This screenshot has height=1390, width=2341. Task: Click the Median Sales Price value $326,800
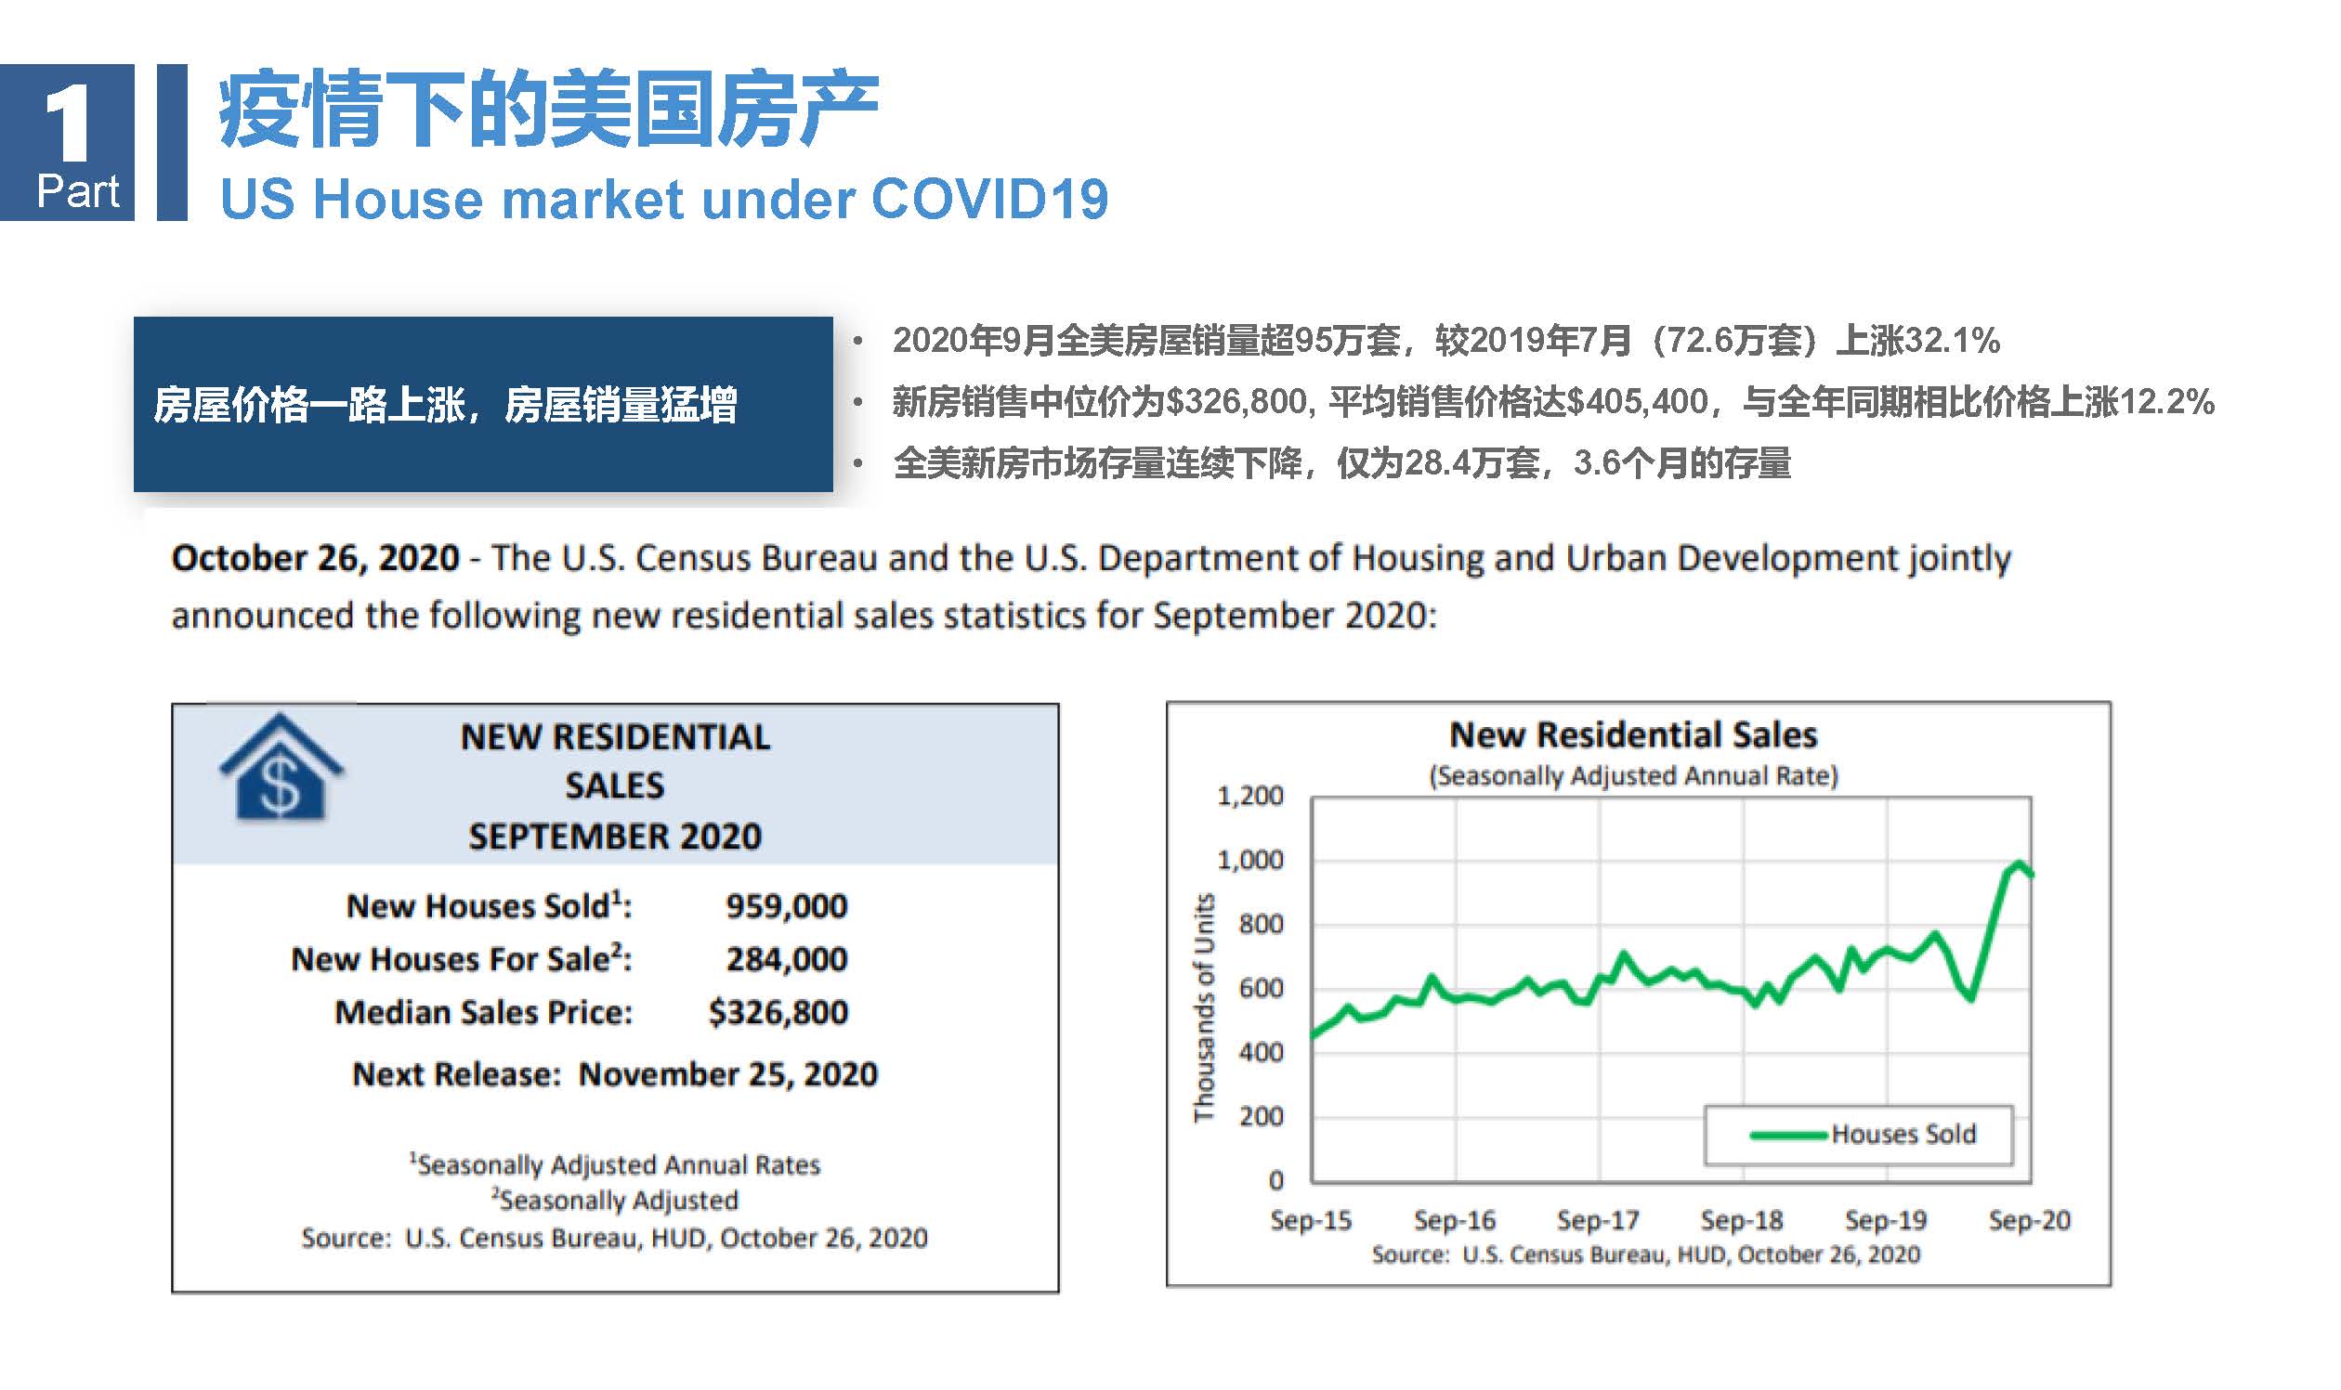coord(778,1012)
